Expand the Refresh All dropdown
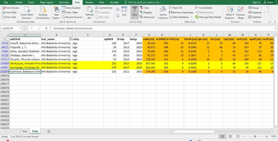 point(90,18)
